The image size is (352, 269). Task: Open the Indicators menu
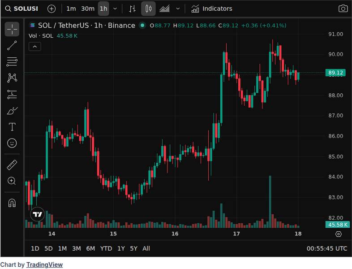pyautogui.click(x=212, y=9)
